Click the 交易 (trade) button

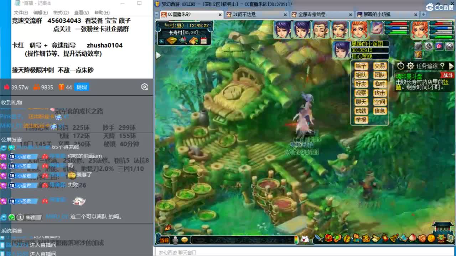[380, 66]
